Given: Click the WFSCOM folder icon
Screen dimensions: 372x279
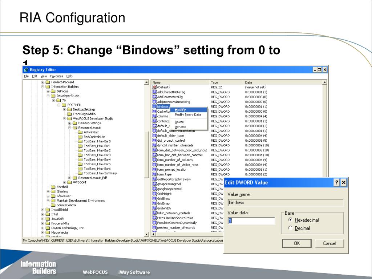Looking at the screenshot, I should pos(69,182).
